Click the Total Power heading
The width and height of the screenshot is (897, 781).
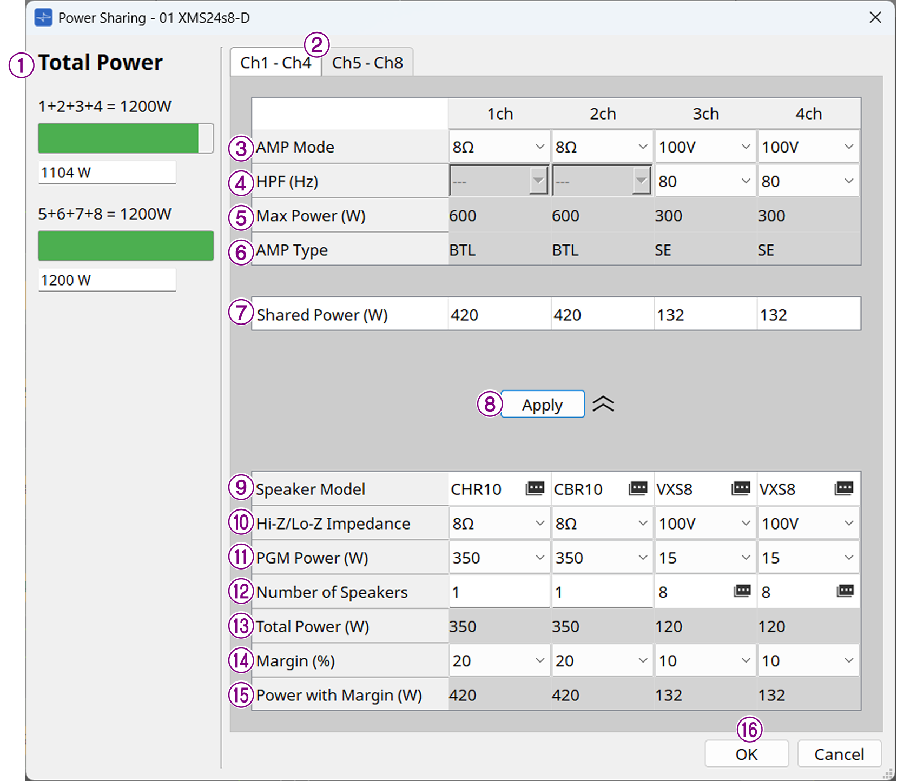(x=100, y=62)
